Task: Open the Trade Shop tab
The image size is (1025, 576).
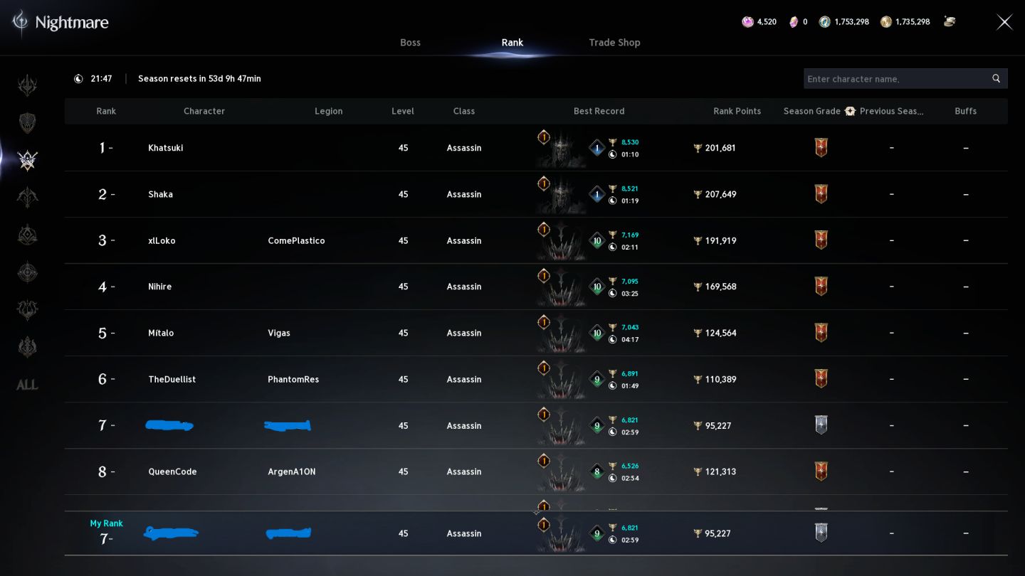Action: tap(614, 43)
